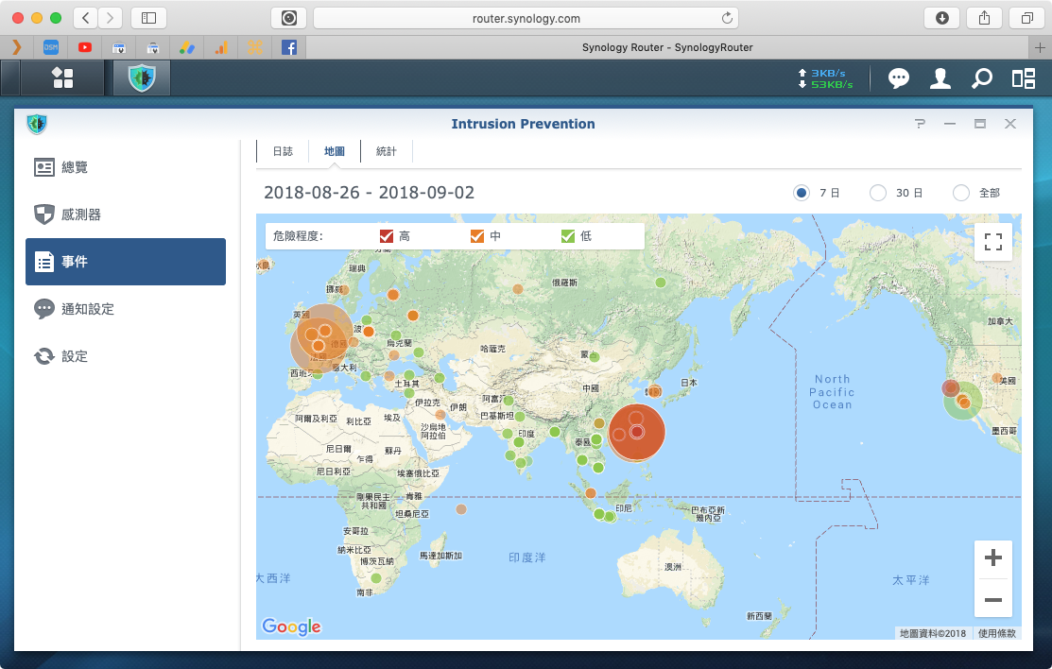The width and height of the screenshot is (1052, 669).
Task: Zoom out the map with minus
Action: [993, 600]
